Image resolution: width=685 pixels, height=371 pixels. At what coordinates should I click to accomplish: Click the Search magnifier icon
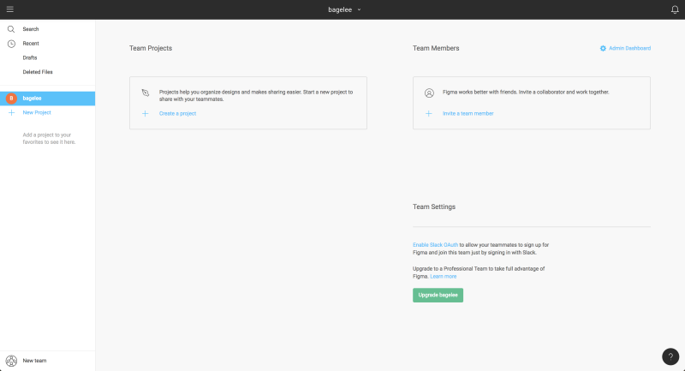click(x=11, y=29)
